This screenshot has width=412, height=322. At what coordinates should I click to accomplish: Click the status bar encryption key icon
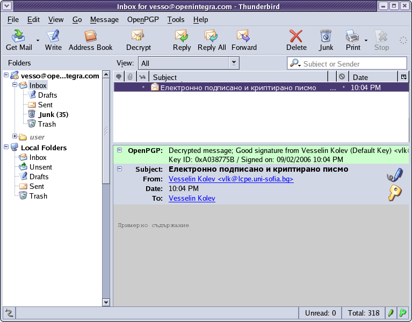[x=403, y=313]
